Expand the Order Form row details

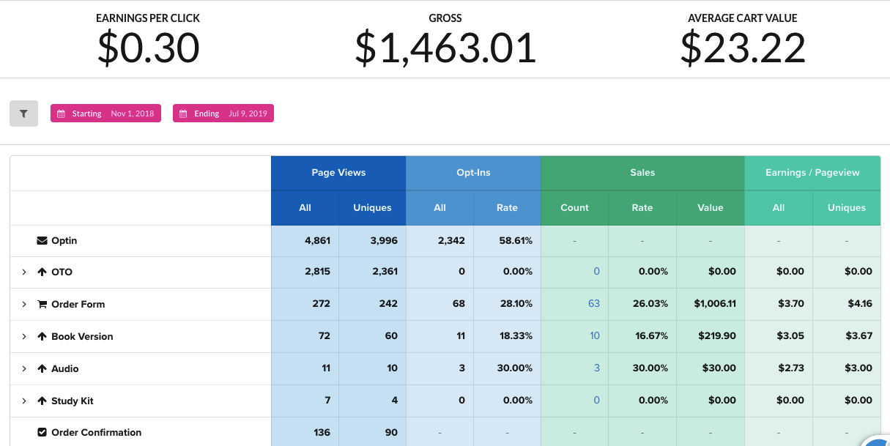(23, 305)
